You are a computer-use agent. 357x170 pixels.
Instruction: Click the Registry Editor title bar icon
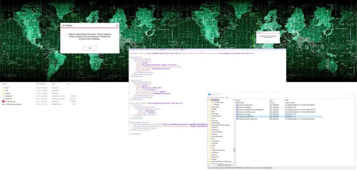click(x=210, y=94)
